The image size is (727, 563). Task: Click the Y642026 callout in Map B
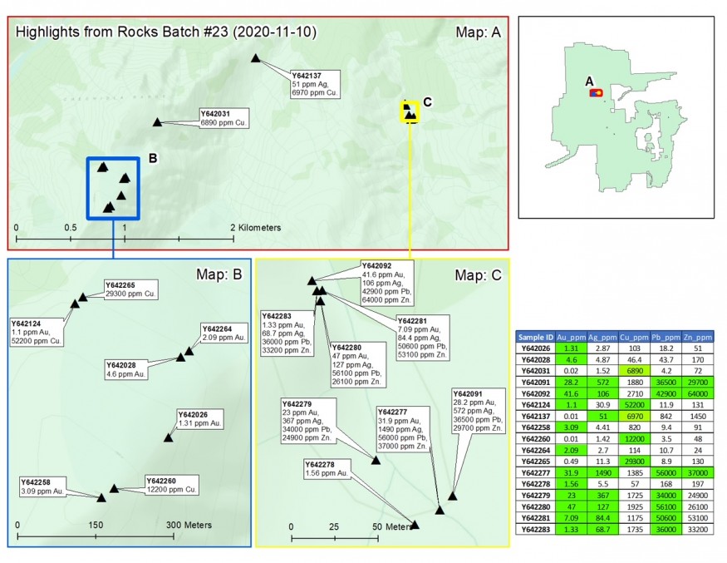200,418
